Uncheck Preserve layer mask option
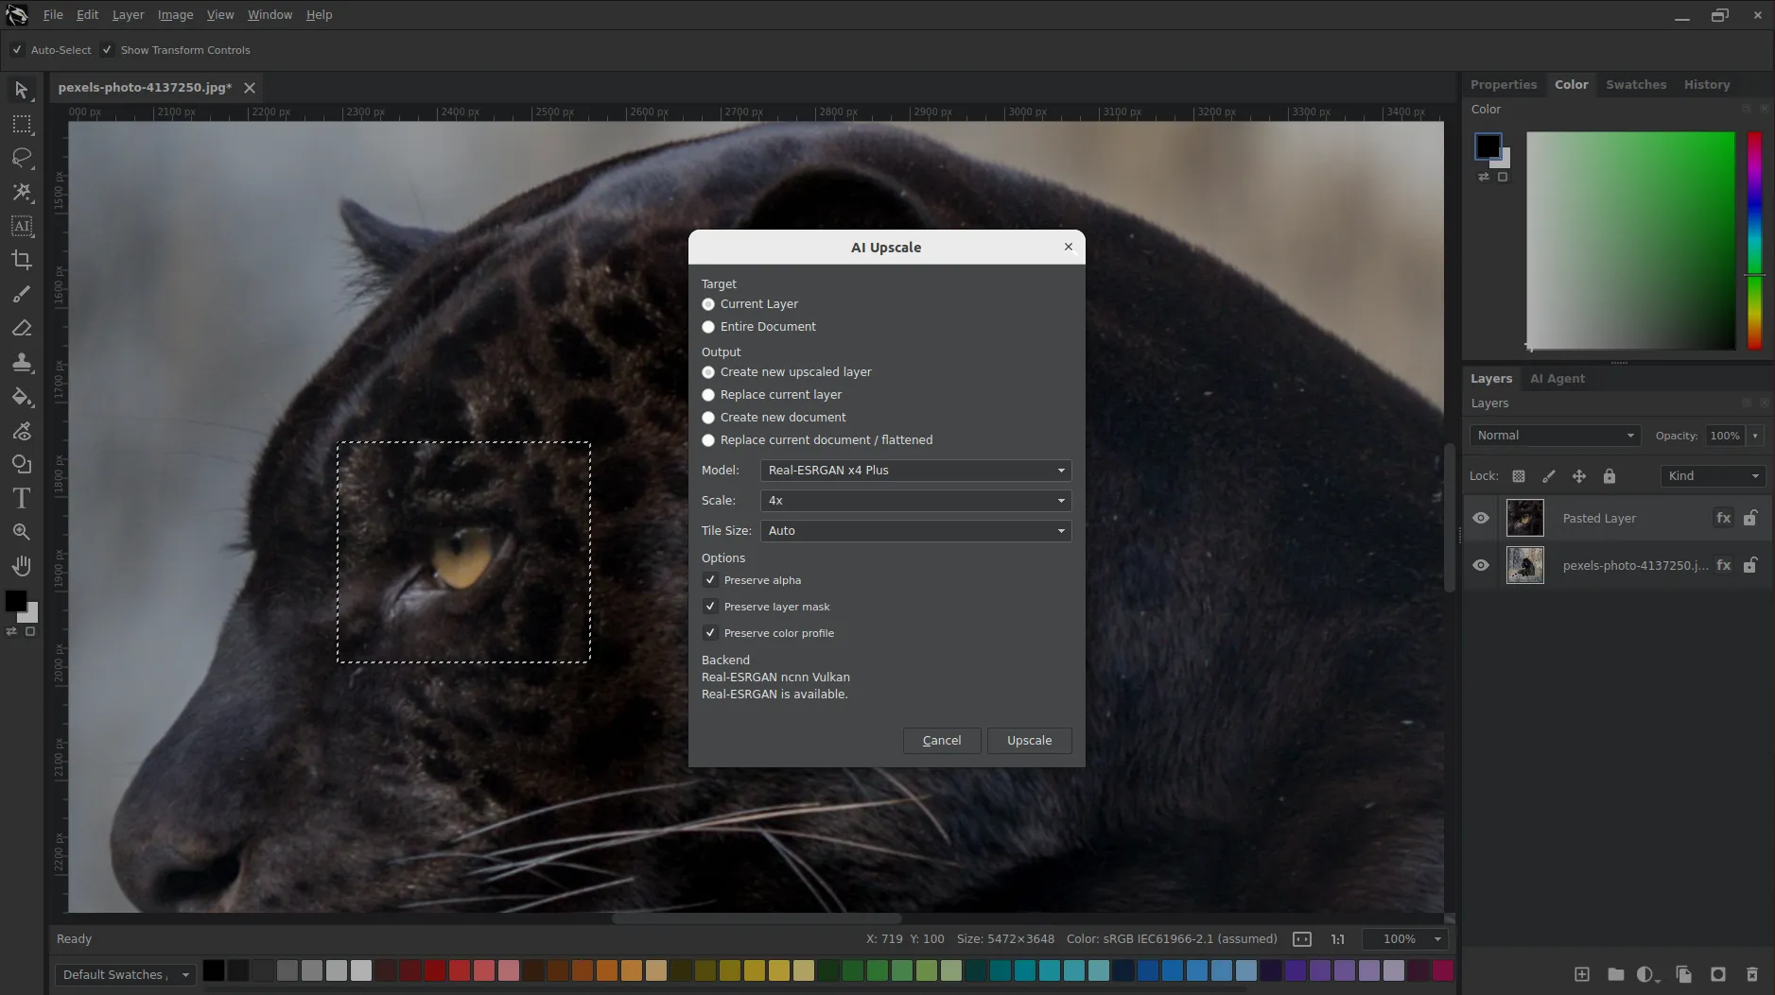Viewport: 1775px width, 995px height. coord(710,607)
